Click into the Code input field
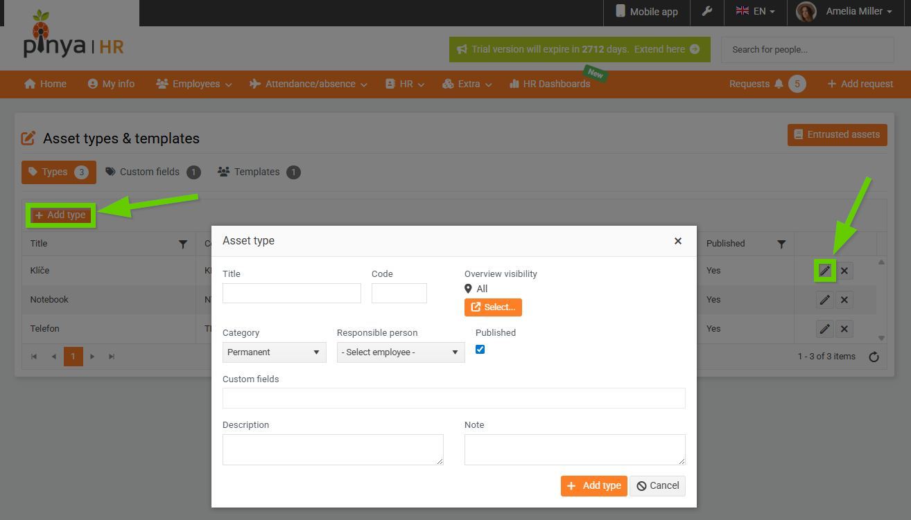 pyautogui.click(x=399, y=294)
